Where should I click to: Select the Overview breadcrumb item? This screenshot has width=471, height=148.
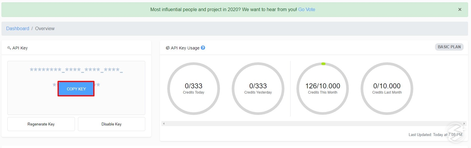pyautogui.click(x=45, y=28)
